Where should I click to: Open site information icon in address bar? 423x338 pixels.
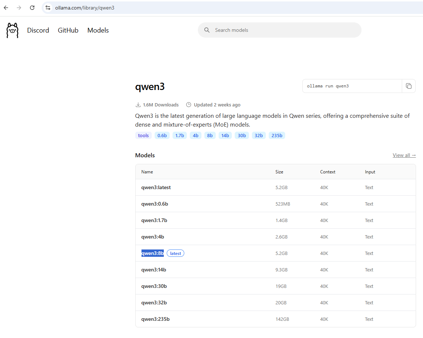point(48,8)
